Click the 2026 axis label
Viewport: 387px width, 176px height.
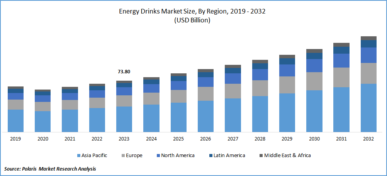205,139
